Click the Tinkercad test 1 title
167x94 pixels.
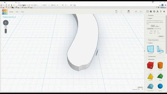coord(9,17)
